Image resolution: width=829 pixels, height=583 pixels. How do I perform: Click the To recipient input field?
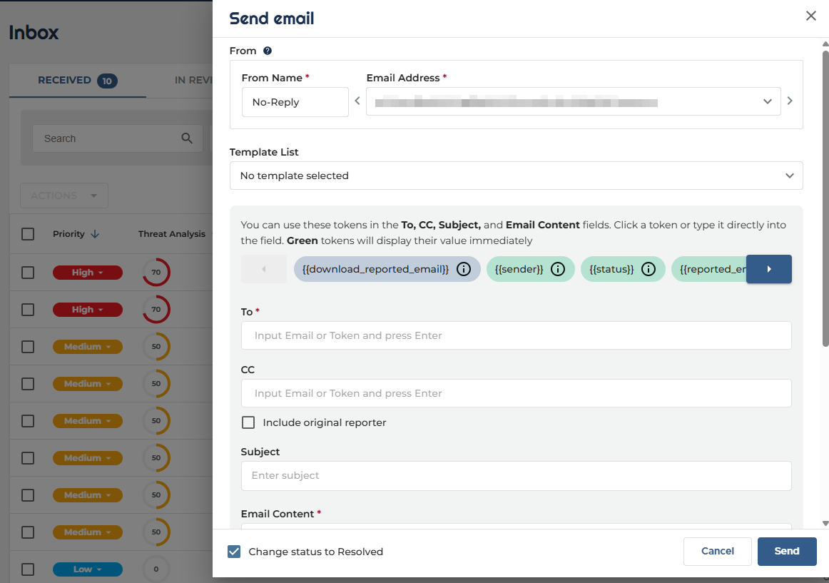pos(516,335)
